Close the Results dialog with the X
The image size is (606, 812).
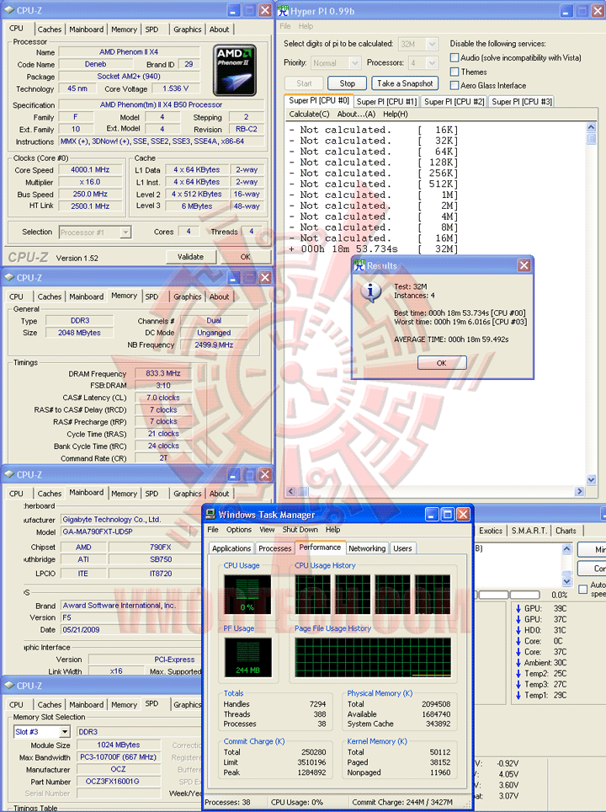tap(524, 265)
